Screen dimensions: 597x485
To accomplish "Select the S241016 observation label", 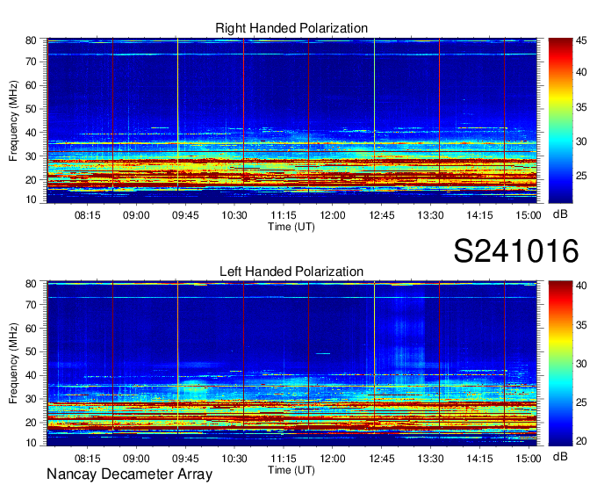I will coord(516,250).
